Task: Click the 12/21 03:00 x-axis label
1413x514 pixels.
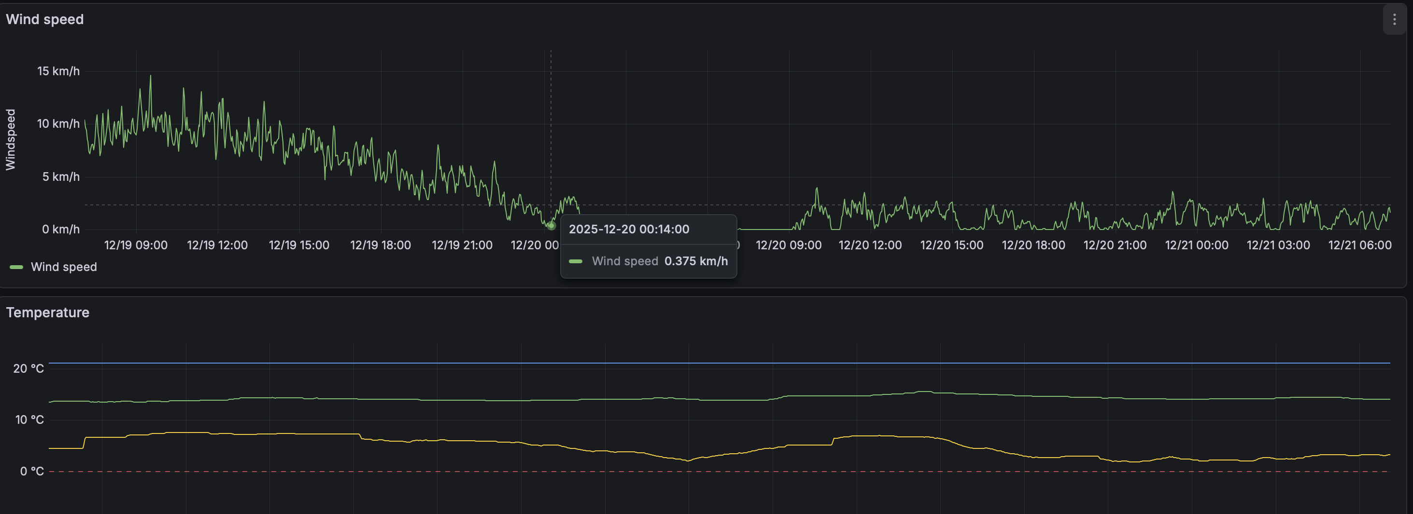Action: coord(1278,245)
